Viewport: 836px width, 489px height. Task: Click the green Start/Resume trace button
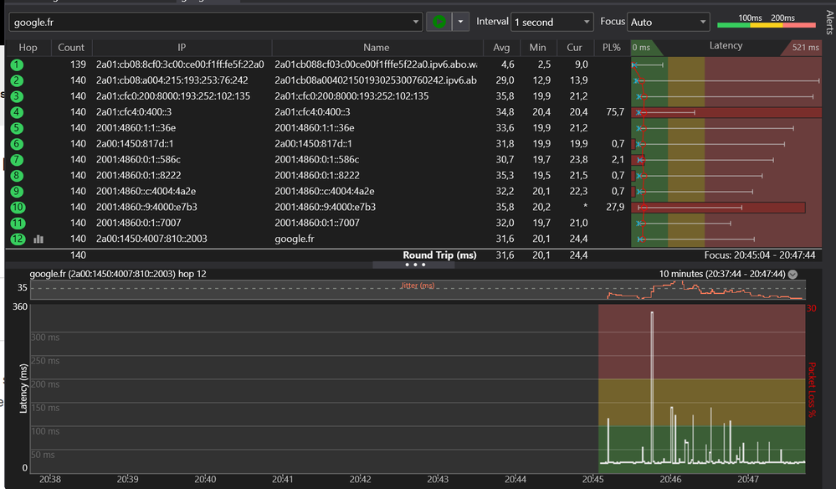[x=438, y=22]
